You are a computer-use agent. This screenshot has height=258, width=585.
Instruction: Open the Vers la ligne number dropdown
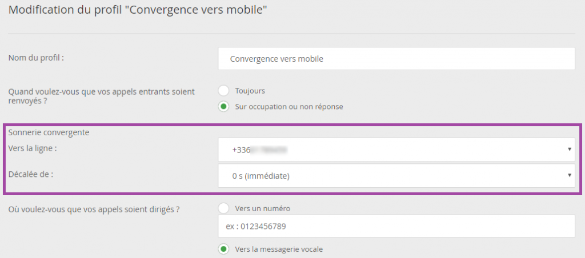(396, 150)
